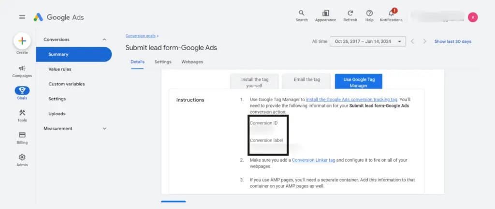The height and width of the screenshot is (209, 495).
Task: Open the Goals trophy section
Action: 22,93
